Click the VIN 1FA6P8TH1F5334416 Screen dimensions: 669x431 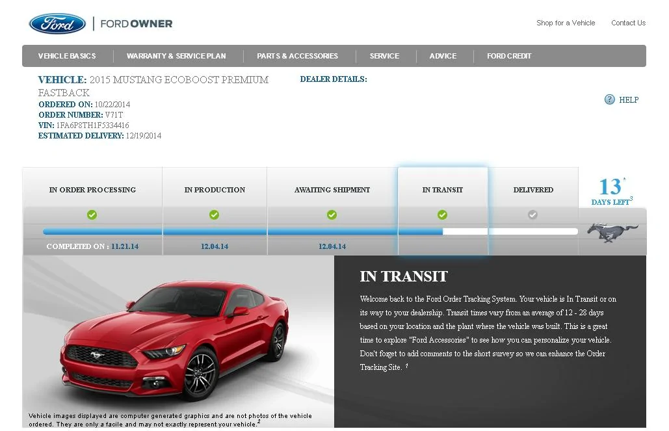coord(92,125)
